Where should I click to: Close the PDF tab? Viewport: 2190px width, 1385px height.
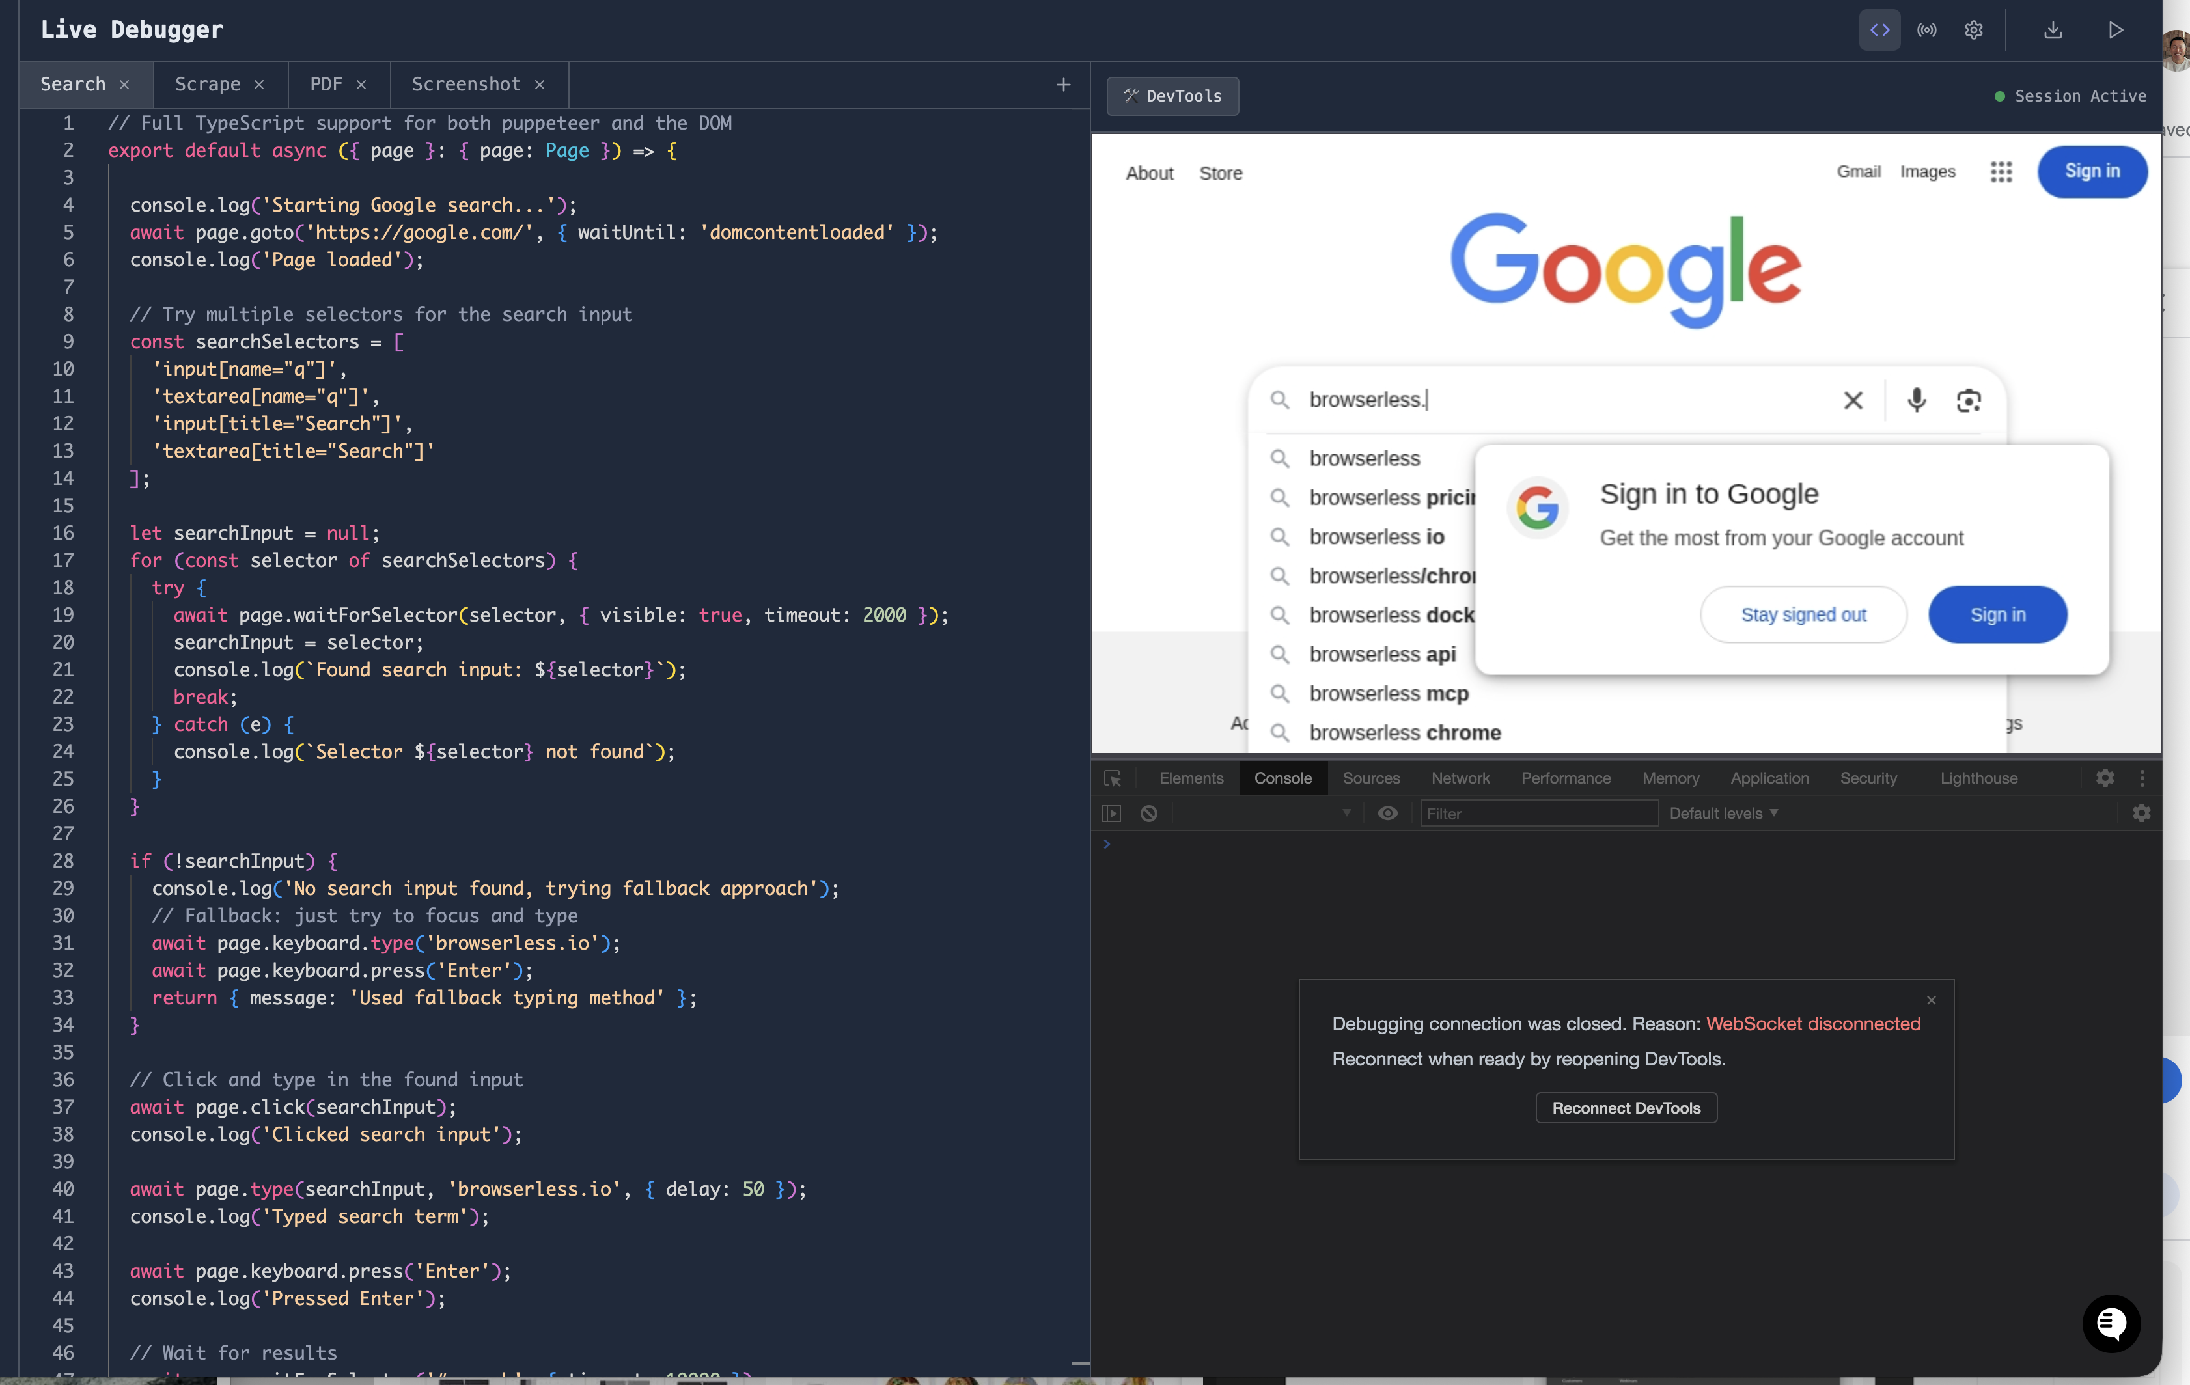click(x=361, y=85)
